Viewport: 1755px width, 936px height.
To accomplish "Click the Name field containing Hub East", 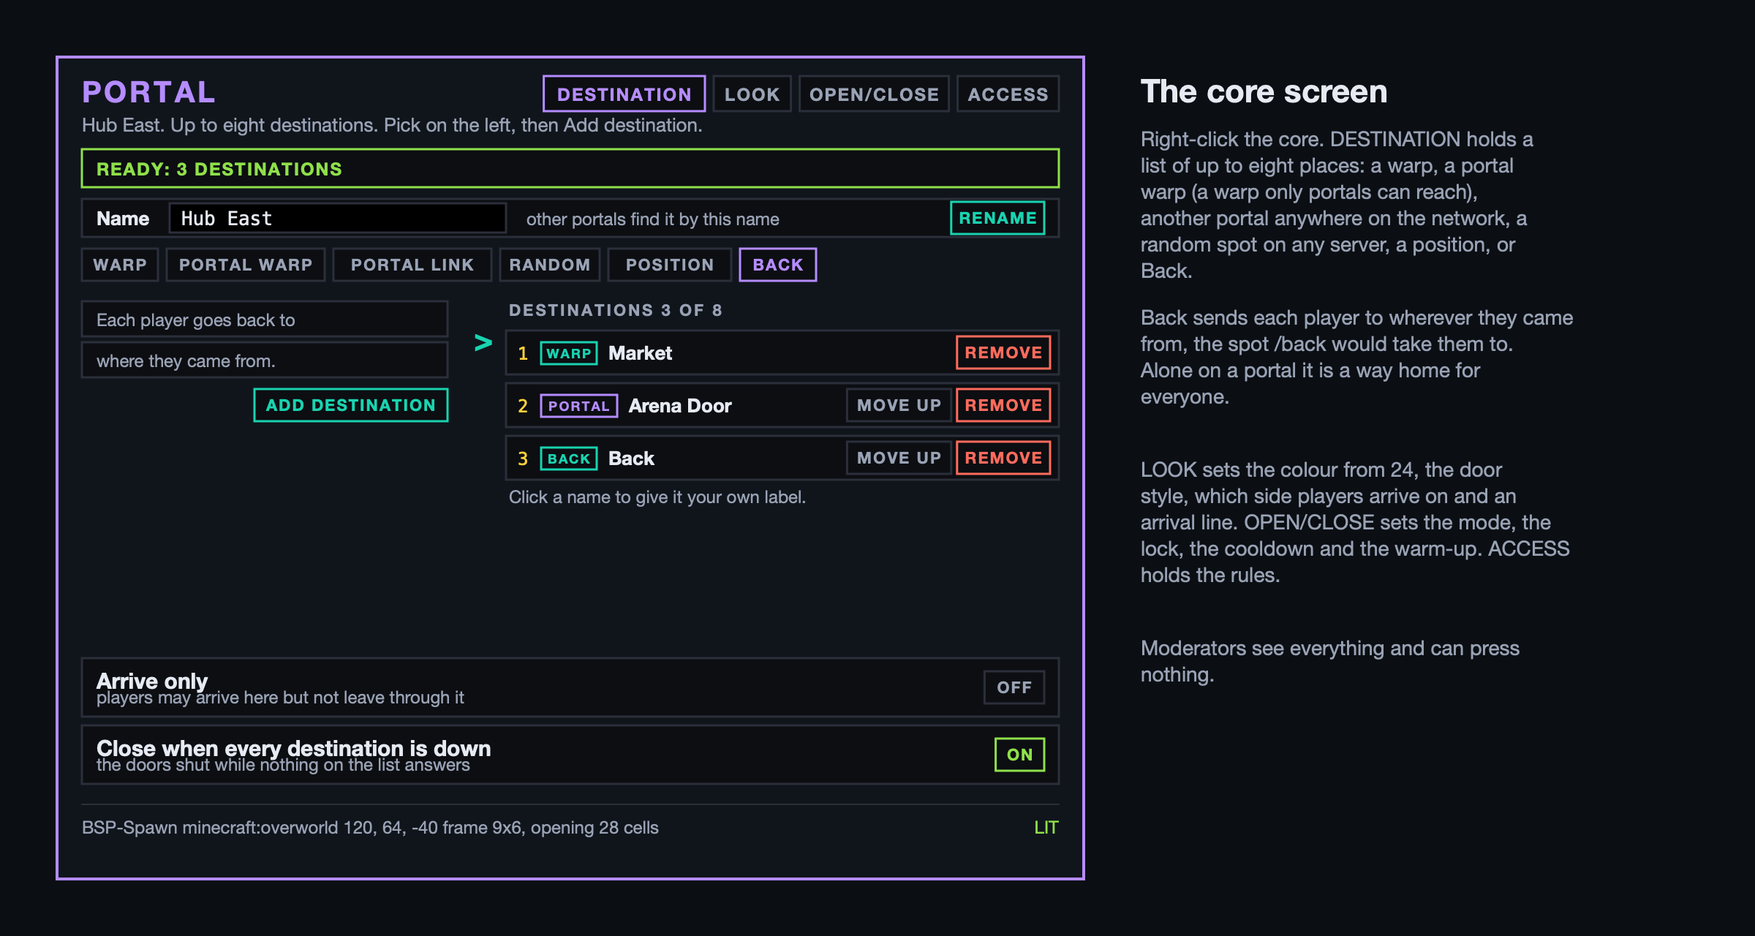I will point(337,219).
